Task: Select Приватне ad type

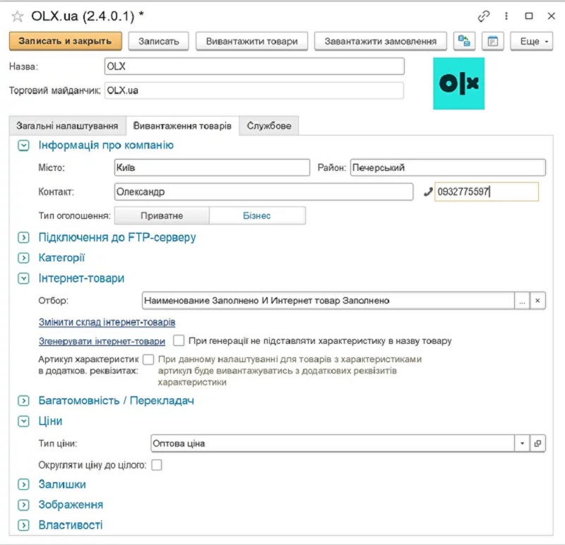Action: tap(162, 216)
